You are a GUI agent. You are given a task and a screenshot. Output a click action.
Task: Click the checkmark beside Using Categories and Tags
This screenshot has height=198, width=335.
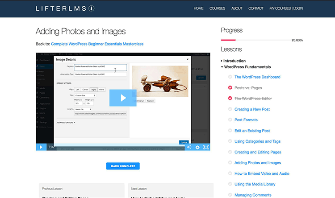click(x=230, y=141)
